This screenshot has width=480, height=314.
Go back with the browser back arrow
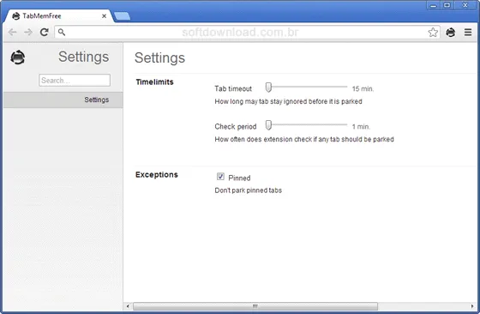[12, 32]
